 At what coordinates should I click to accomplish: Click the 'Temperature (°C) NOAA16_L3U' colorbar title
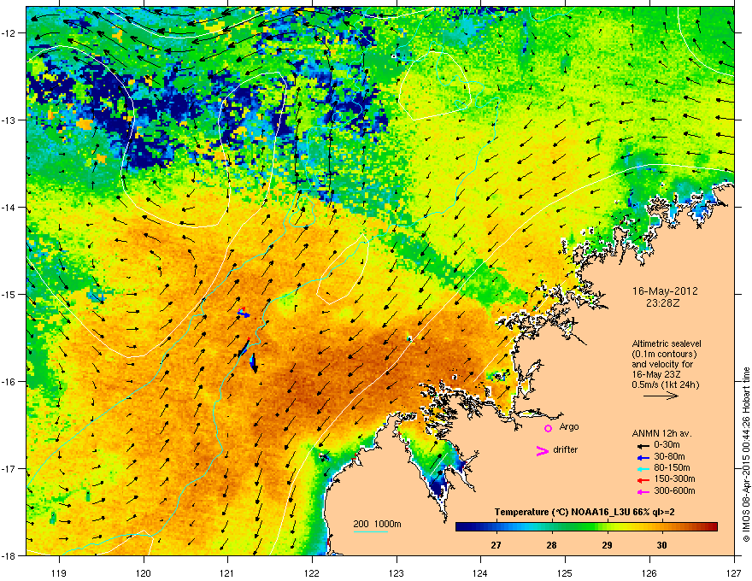pos(563,513)
